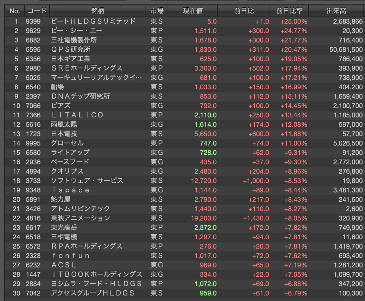Sort by the 銘柄 column header
Image resolution: width=365 pixels, height=301 pixels.
98,11
